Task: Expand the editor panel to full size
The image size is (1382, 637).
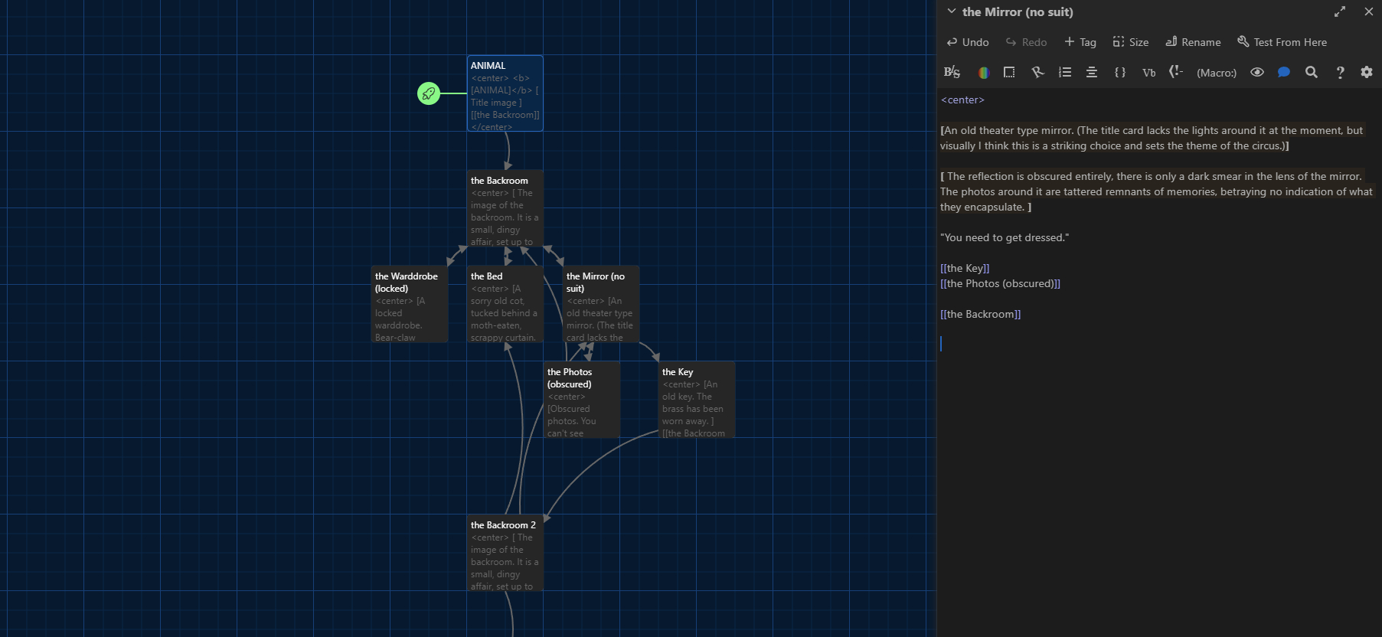Action: [1339, 11]
